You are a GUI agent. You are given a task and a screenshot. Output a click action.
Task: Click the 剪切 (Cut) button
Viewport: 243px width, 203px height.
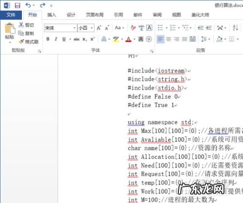tap(26, 25)
